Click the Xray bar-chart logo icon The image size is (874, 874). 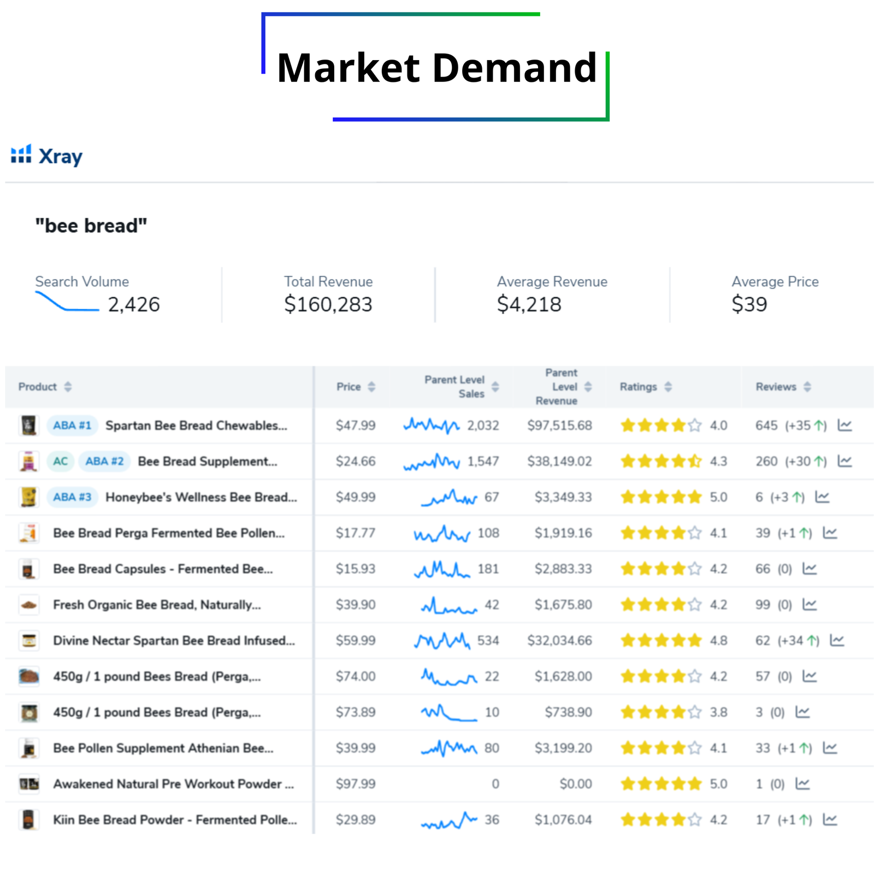click(x=21, y=154)
